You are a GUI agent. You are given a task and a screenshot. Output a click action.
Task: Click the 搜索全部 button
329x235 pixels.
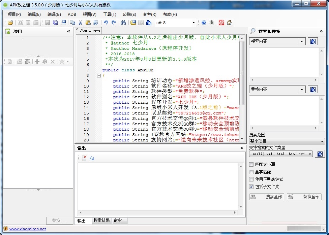(267, 197)
